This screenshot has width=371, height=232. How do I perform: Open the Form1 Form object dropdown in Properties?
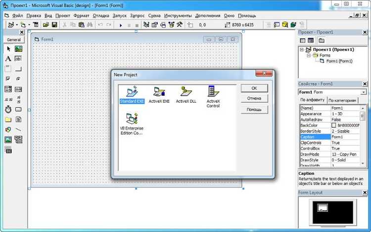[x=364, y=92]
